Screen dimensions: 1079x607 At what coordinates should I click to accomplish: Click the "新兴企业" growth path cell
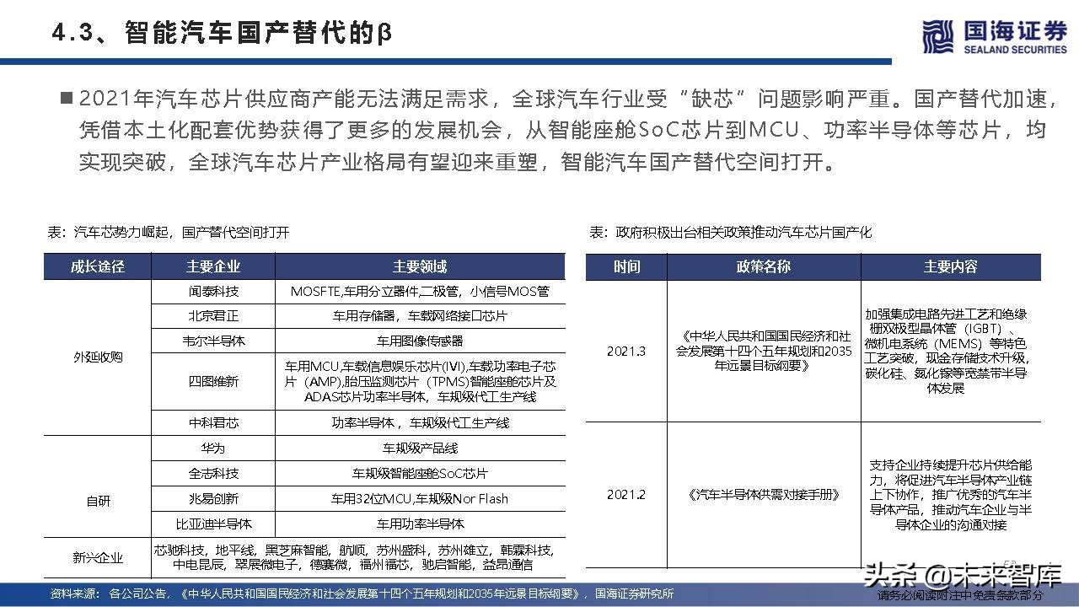[98, 557]
